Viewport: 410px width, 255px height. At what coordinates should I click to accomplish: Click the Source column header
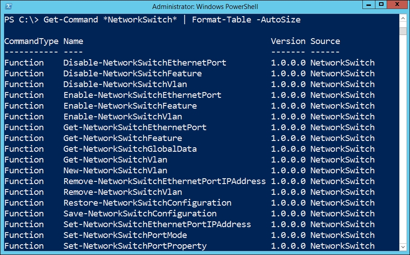click(x=325, y=41)
